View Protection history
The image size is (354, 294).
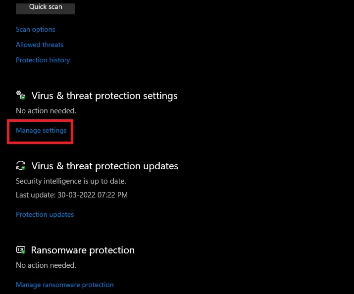43,60
